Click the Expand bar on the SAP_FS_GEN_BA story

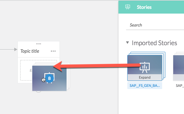pyautogui.click(x=145, y=77)
